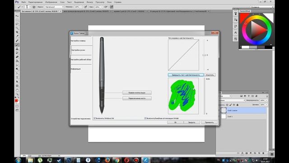The height and width of the screenshot is (163, 289).
Task: Open layer opacity dropdown arrow
Action: [266, 101]
